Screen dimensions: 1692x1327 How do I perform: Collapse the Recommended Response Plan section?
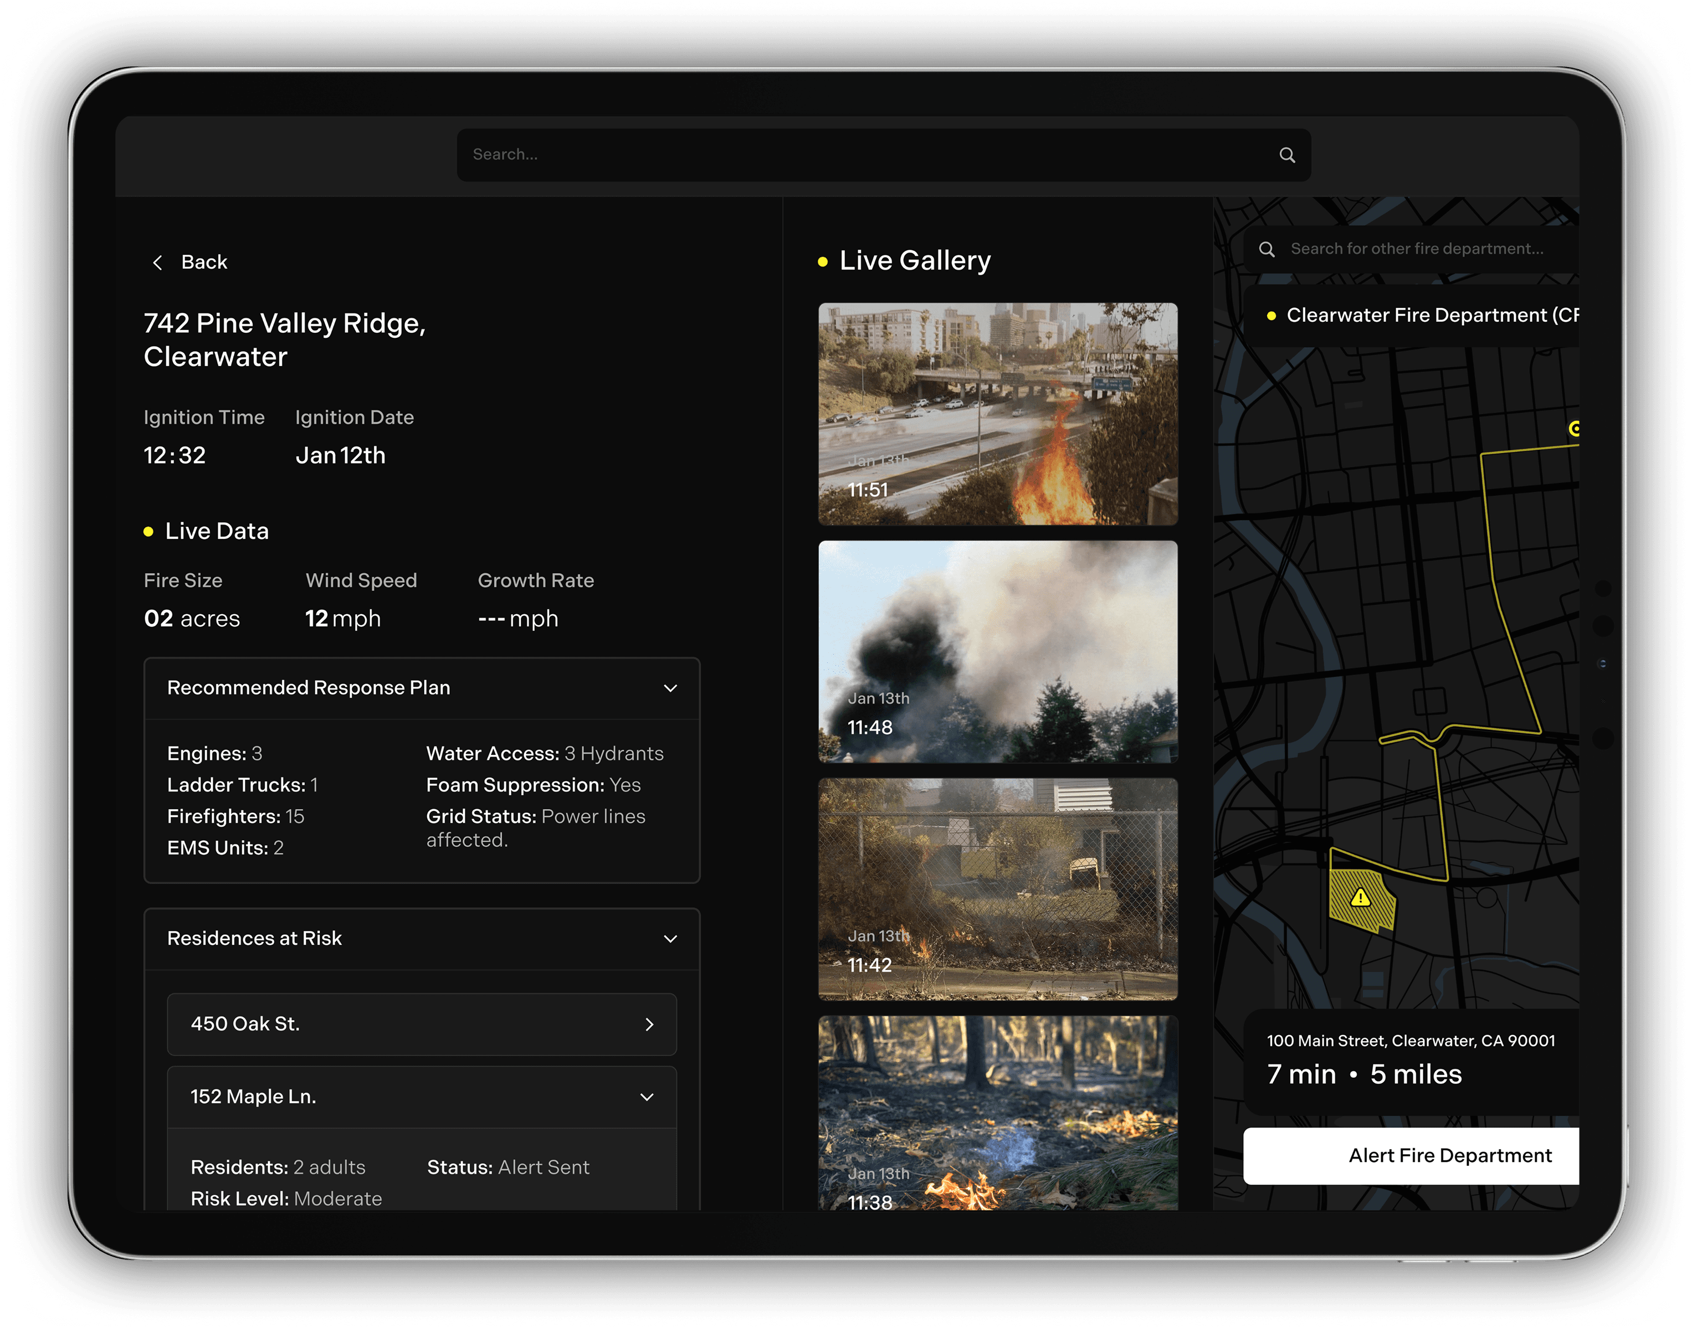[670, 688]
